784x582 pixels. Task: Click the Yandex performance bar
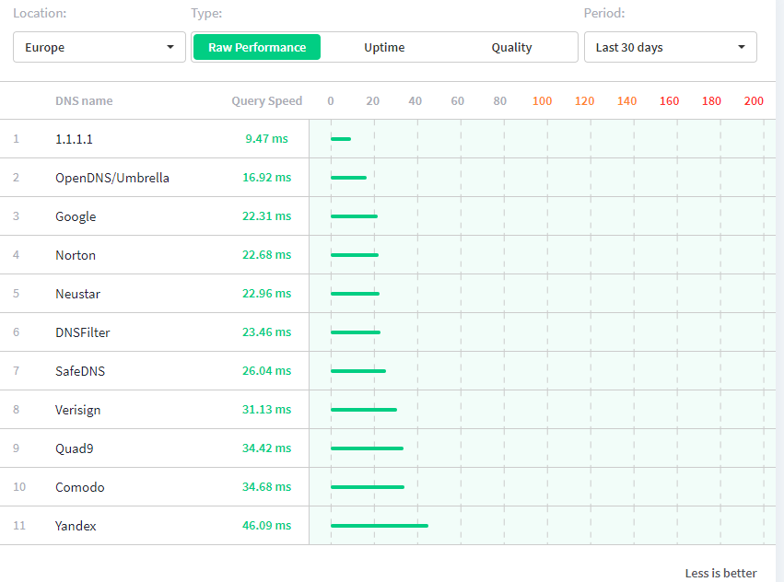tap(380, 526)
